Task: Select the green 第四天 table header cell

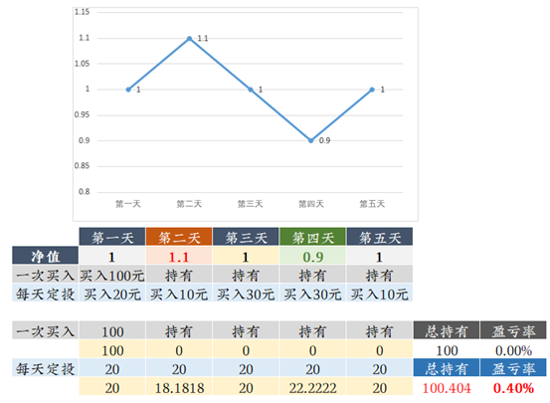Action: (x=312, y=237)
